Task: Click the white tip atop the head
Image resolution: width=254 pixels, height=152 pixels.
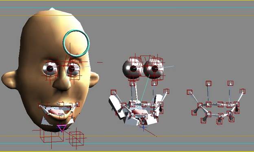Action: pyautogui.click(x=52, y=9)
